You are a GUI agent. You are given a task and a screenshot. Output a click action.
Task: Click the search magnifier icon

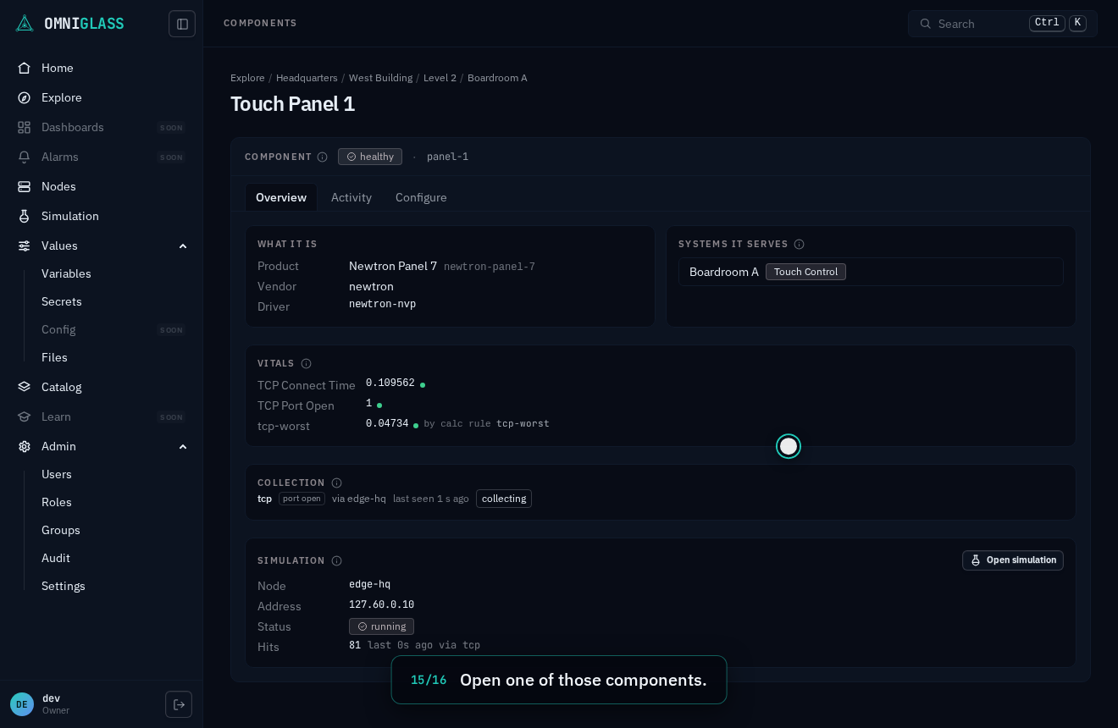(x=926, y=24)
